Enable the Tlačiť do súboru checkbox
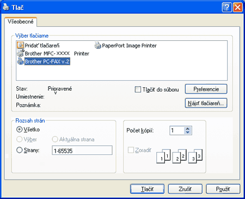Image resolution: width=245 pixels, height=199 pixels. tap(138, 89)
